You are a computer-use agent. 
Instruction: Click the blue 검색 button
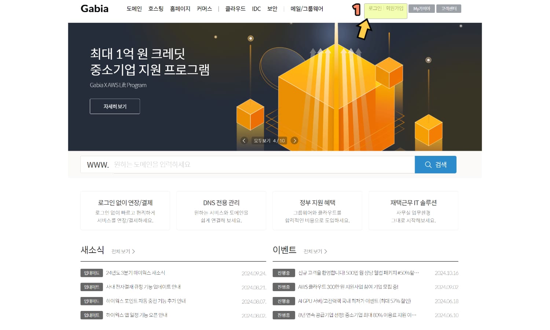(x=436, y=165)
